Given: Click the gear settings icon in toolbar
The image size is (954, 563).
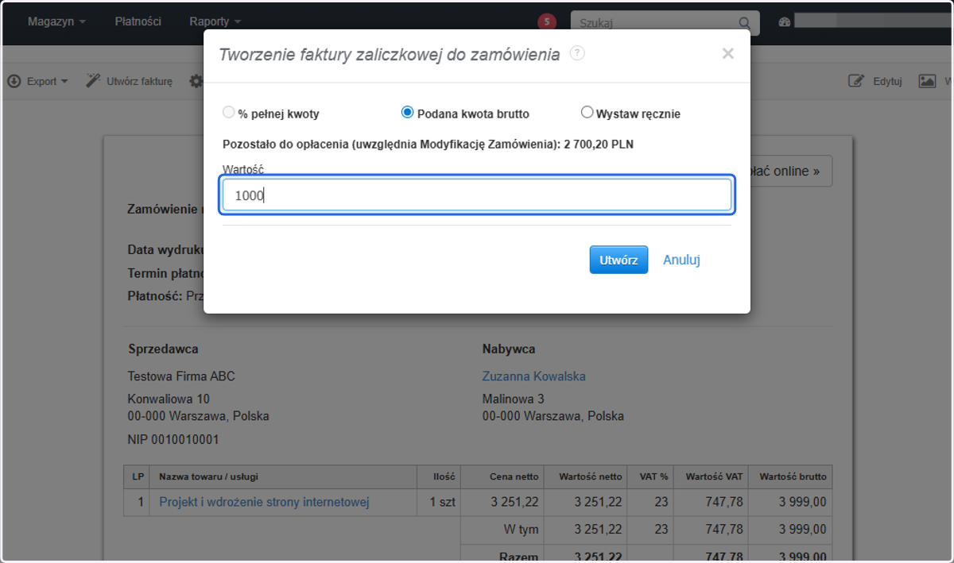Looking at the screenshot, I should click(x=196, y=81).
